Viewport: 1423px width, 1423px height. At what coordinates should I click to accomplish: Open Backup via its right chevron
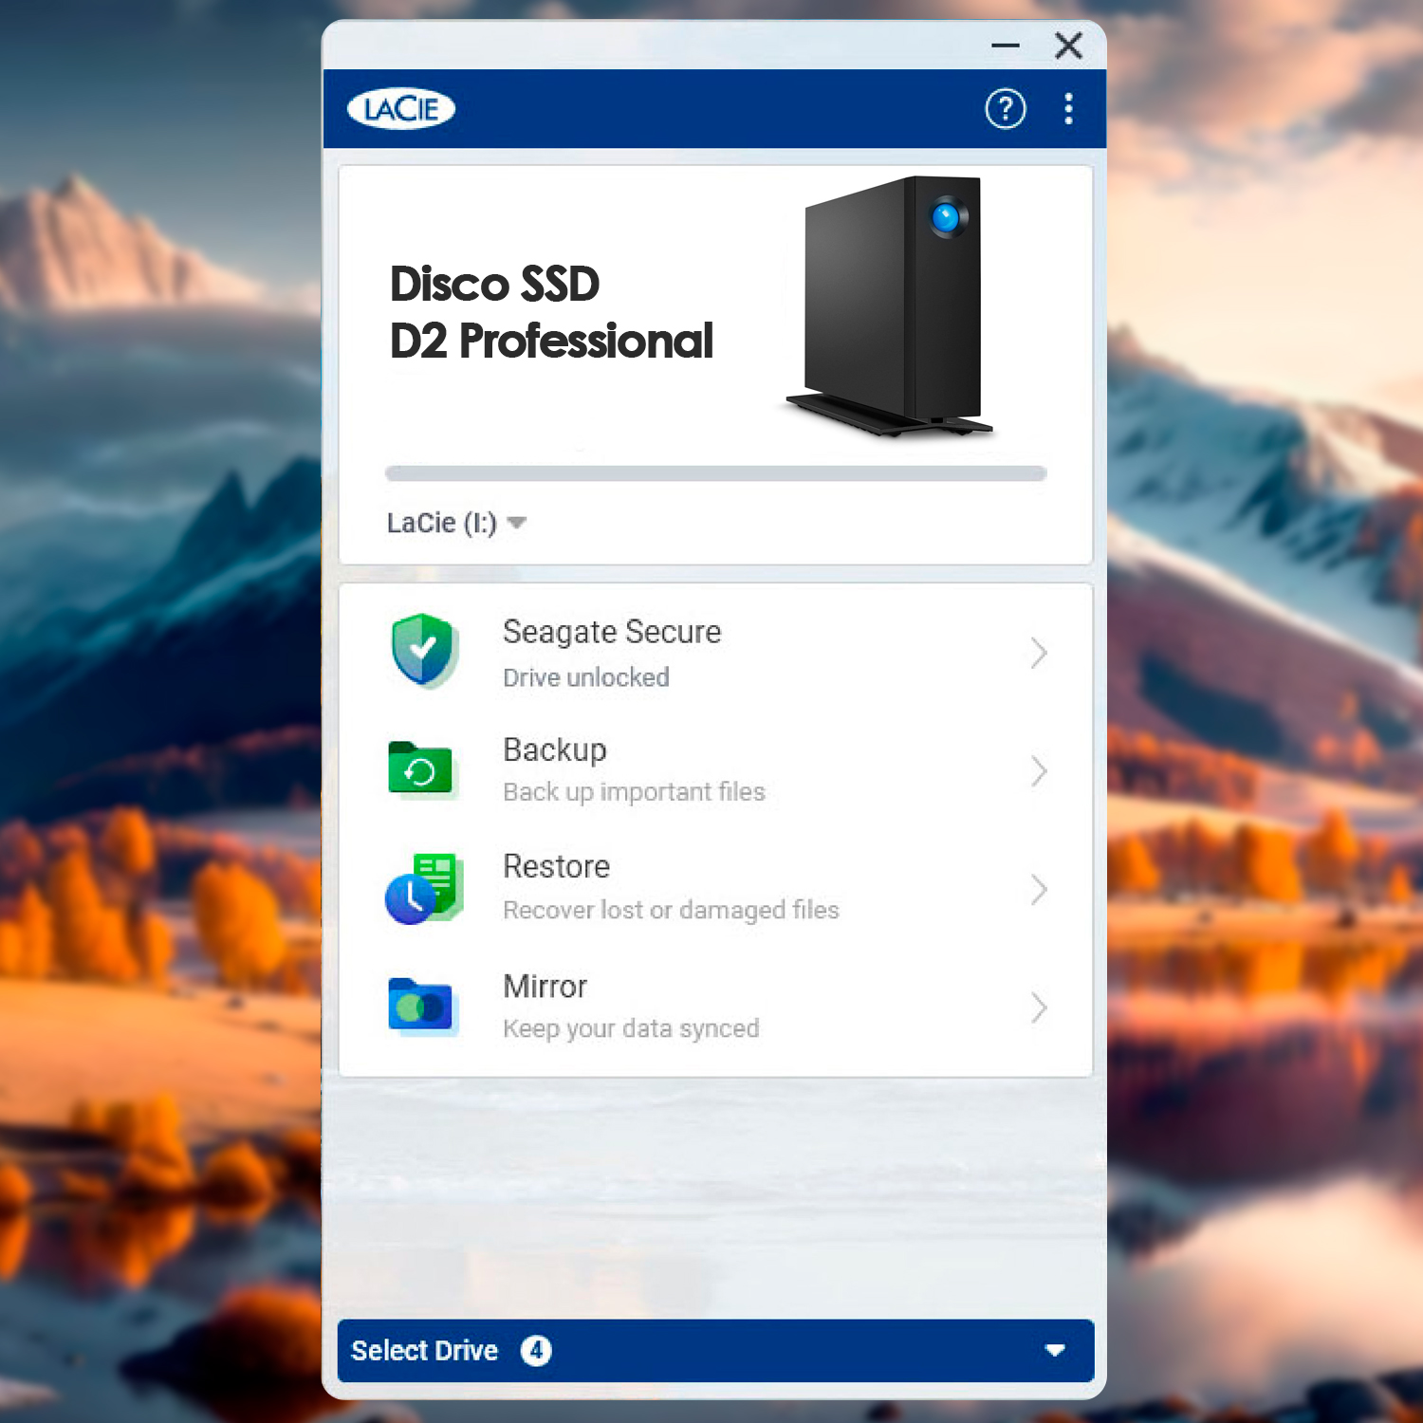point(1039,771)
